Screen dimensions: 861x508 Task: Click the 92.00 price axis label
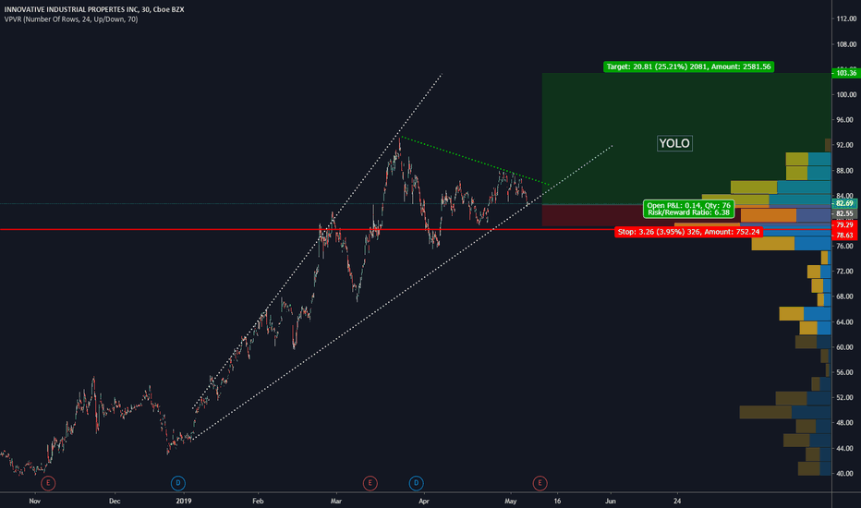pyautogui.click(x=846, y=145)
